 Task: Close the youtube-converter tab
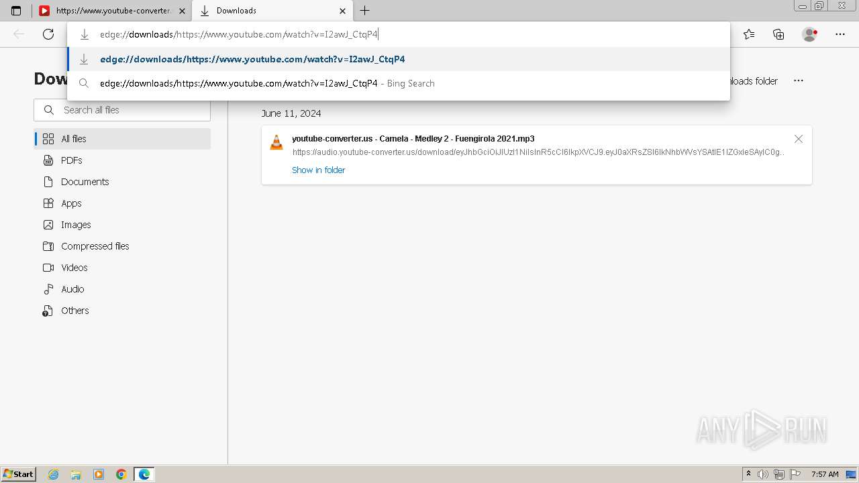182,11
